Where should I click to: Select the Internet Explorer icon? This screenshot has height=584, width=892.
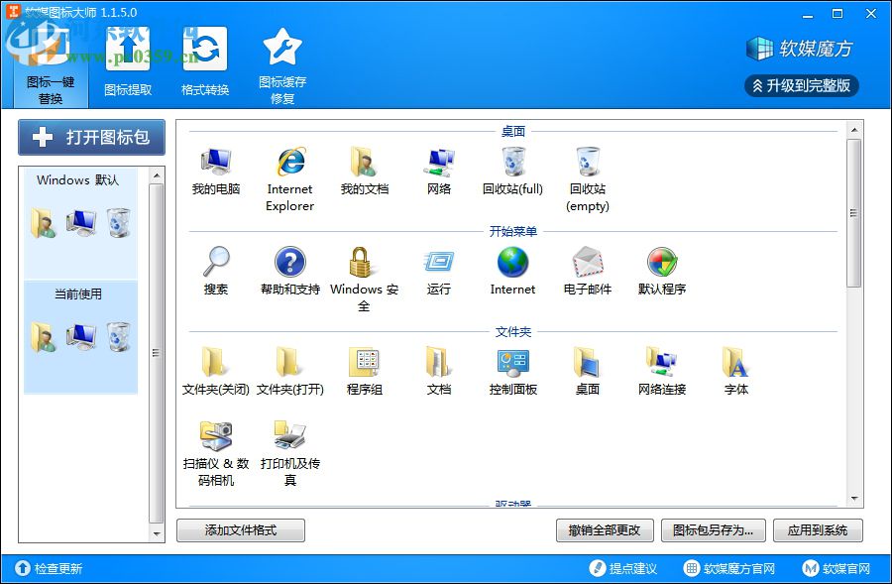[x=288, y=161]
